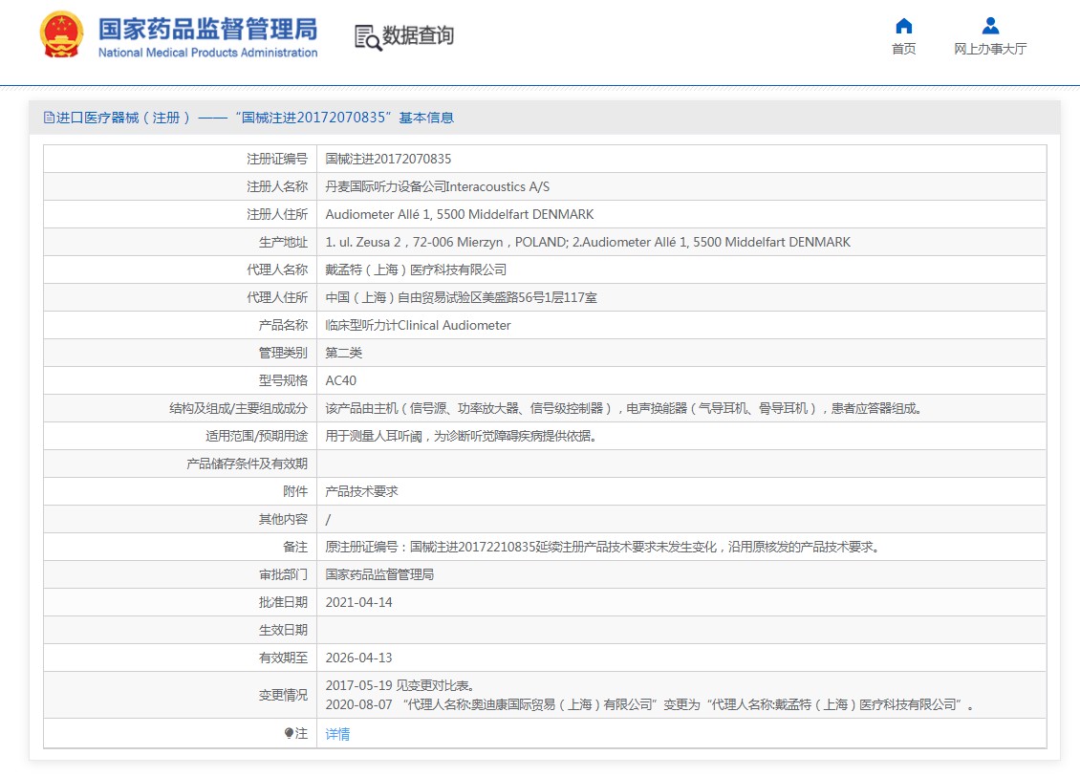The width and height of the screenshot is (1080, 777).
Task: Click approval department value 国家药品监督管理局
Action: tap(379, 574)
